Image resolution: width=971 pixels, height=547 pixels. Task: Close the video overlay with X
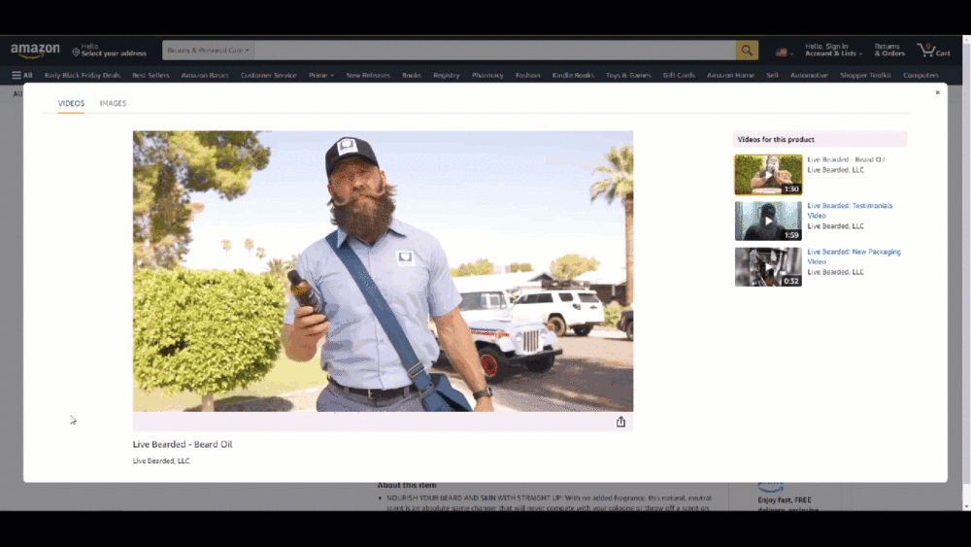937,92
